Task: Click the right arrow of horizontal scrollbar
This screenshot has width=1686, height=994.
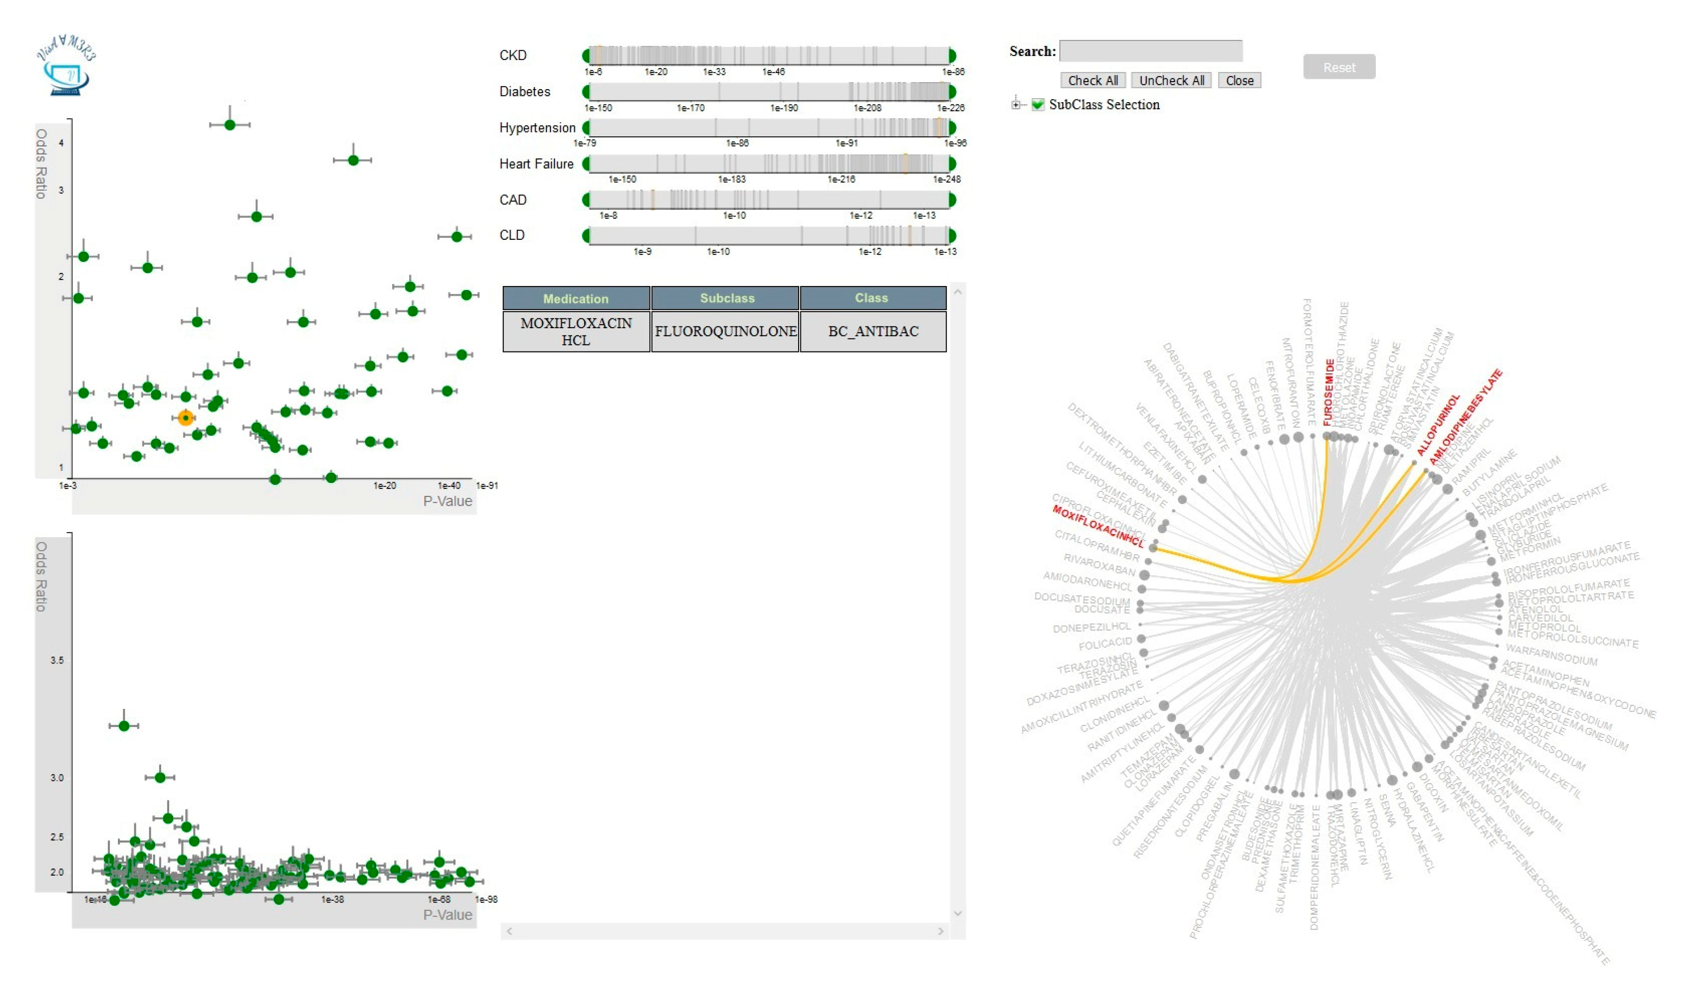Action: (x=941, y=931)
